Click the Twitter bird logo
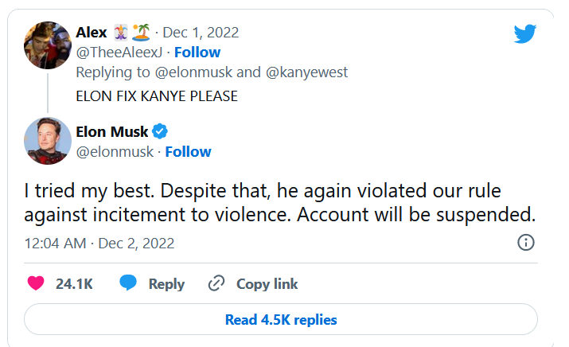The image size is (569, 347). (525, 33)
